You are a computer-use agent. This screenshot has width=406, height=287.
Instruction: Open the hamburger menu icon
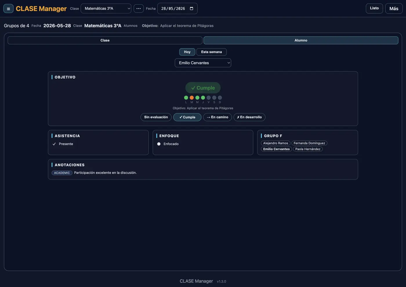(8, 9)
